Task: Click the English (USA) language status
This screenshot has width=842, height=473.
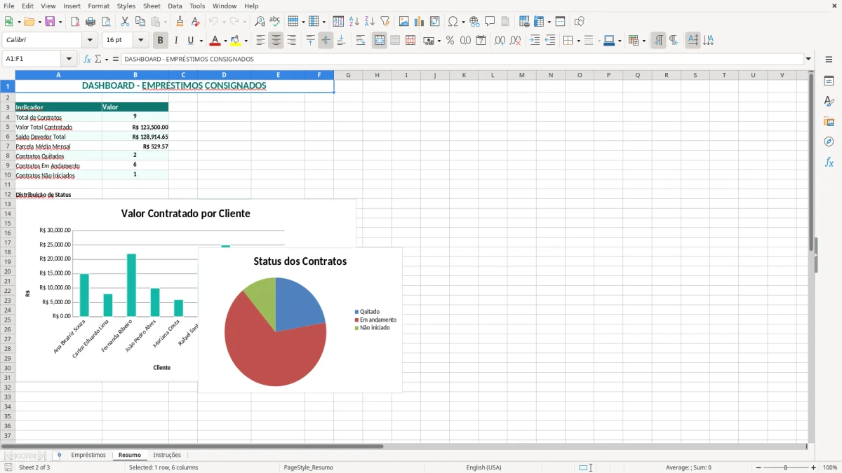Action: [x=484, y=467]
